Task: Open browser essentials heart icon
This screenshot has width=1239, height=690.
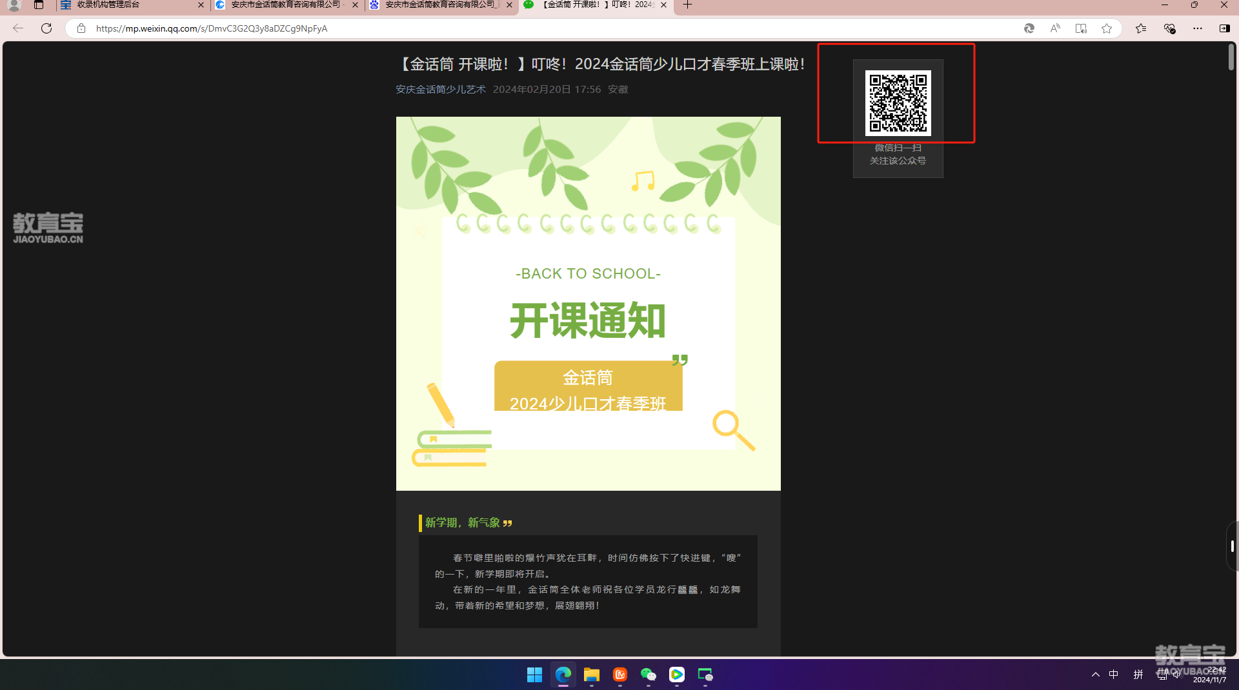Action: coord(1169,28)
